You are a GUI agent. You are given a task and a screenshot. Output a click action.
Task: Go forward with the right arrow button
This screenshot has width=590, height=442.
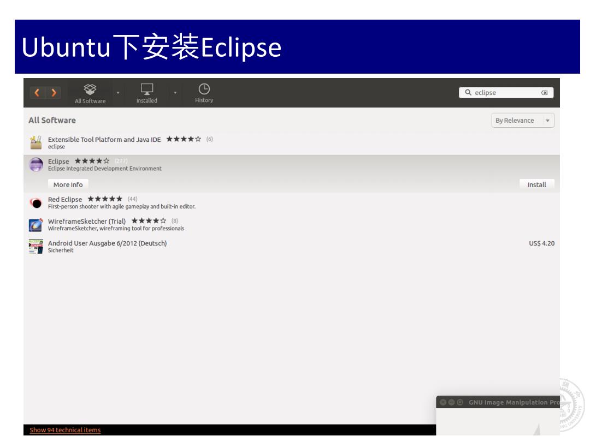[x=54, y=92]
